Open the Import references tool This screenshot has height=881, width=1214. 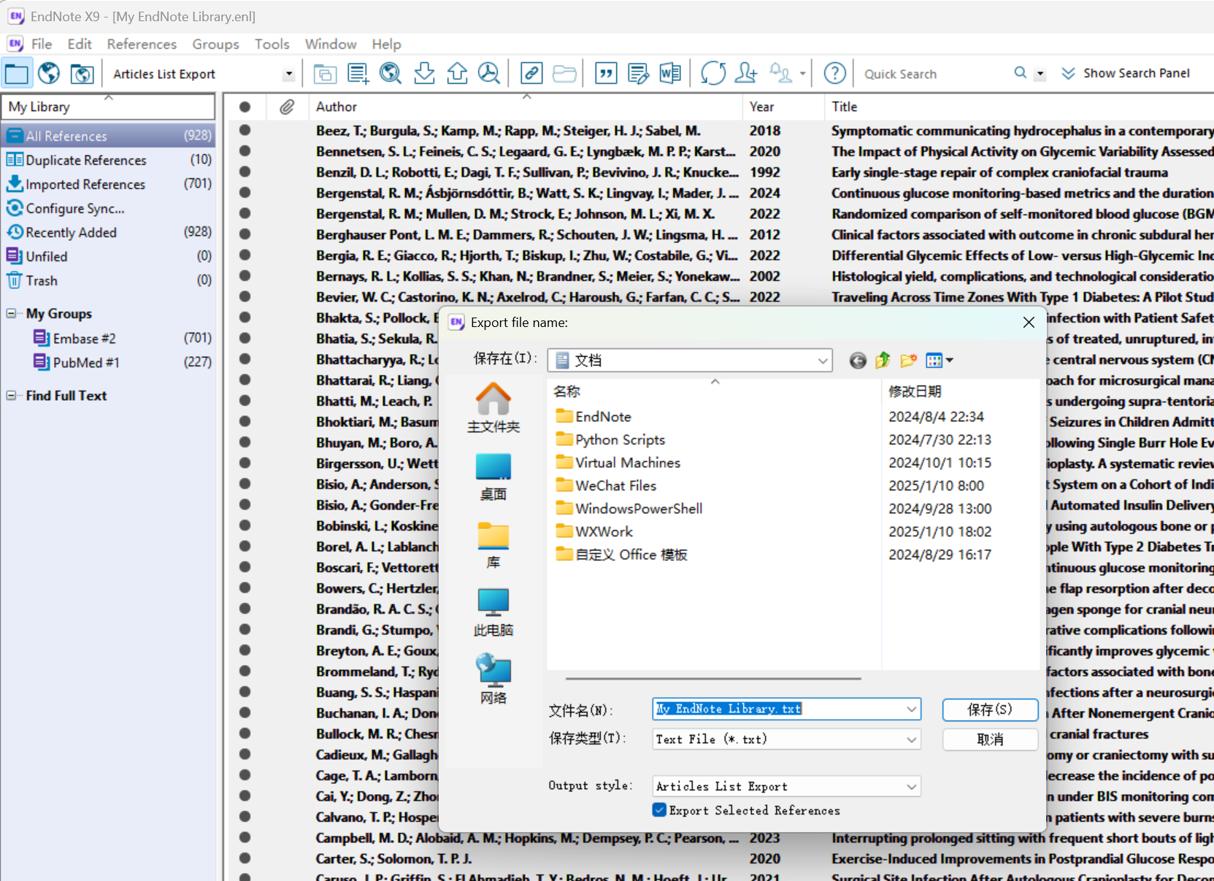pyautogui.click(x=425, y=73)
